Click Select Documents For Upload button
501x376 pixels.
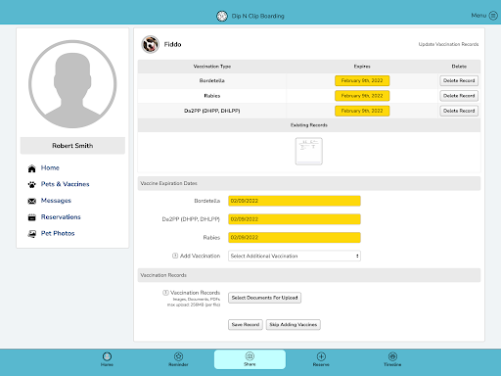264,298
